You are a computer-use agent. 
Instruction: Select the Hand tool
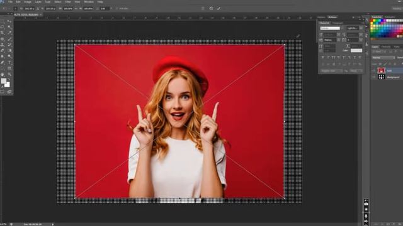[3, 74]
